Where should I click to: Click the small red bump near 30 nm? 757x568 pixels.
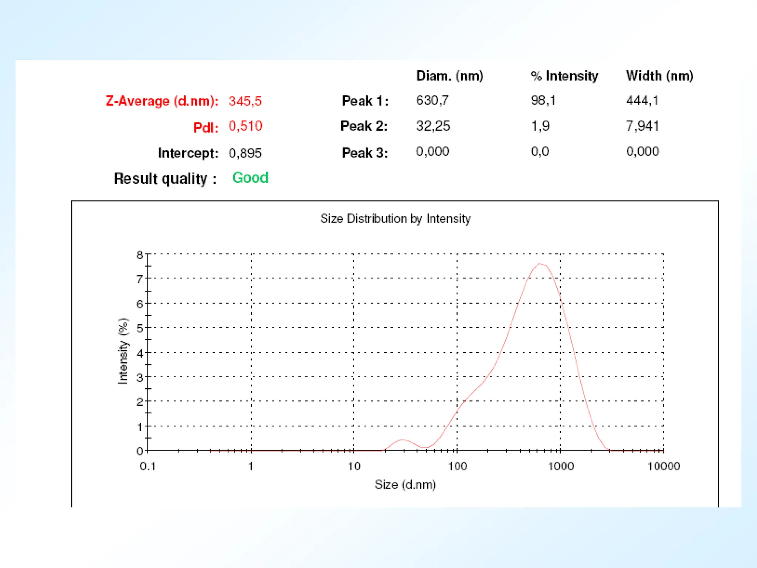click(402, 440)
